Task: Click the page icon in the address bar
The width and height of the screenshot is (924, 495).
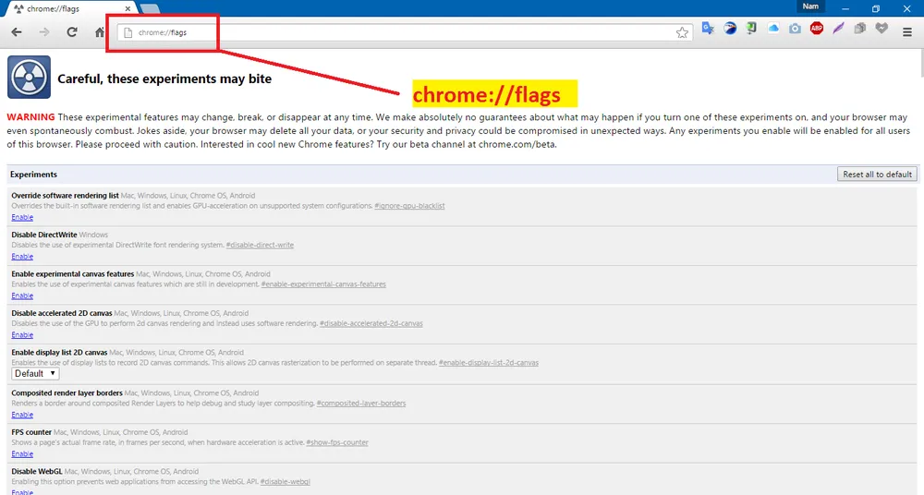Action: (x=128, y=32)
